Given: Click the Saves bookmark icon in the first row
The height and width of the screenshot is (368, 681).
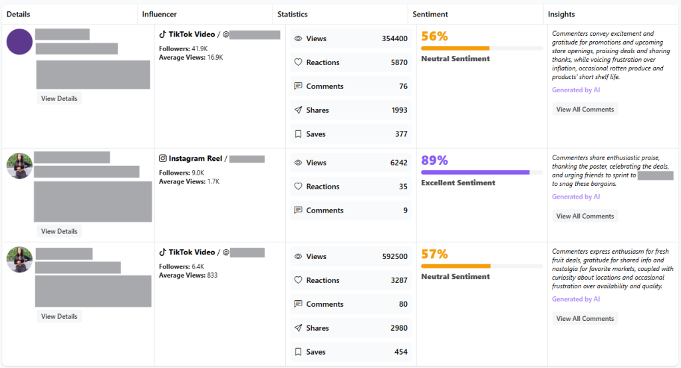Looking at the screenshot, I should pos(298,134).
